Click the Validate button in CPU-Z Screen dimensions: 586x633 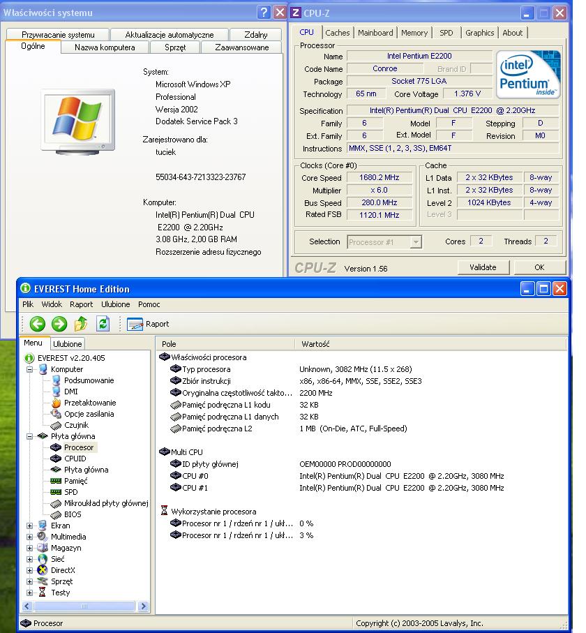pyautogui.click(x=483, y=267)
